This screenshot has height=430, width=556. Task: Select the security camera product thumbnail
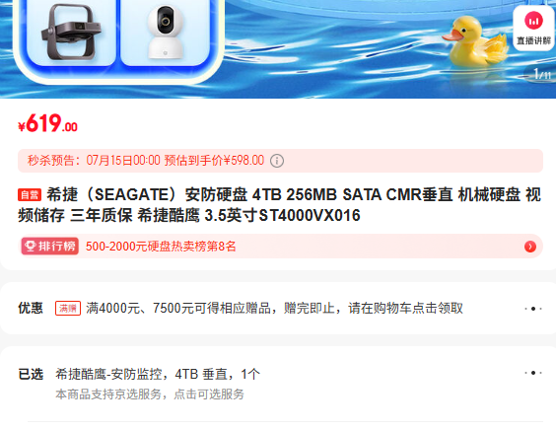tap(166, 33)
